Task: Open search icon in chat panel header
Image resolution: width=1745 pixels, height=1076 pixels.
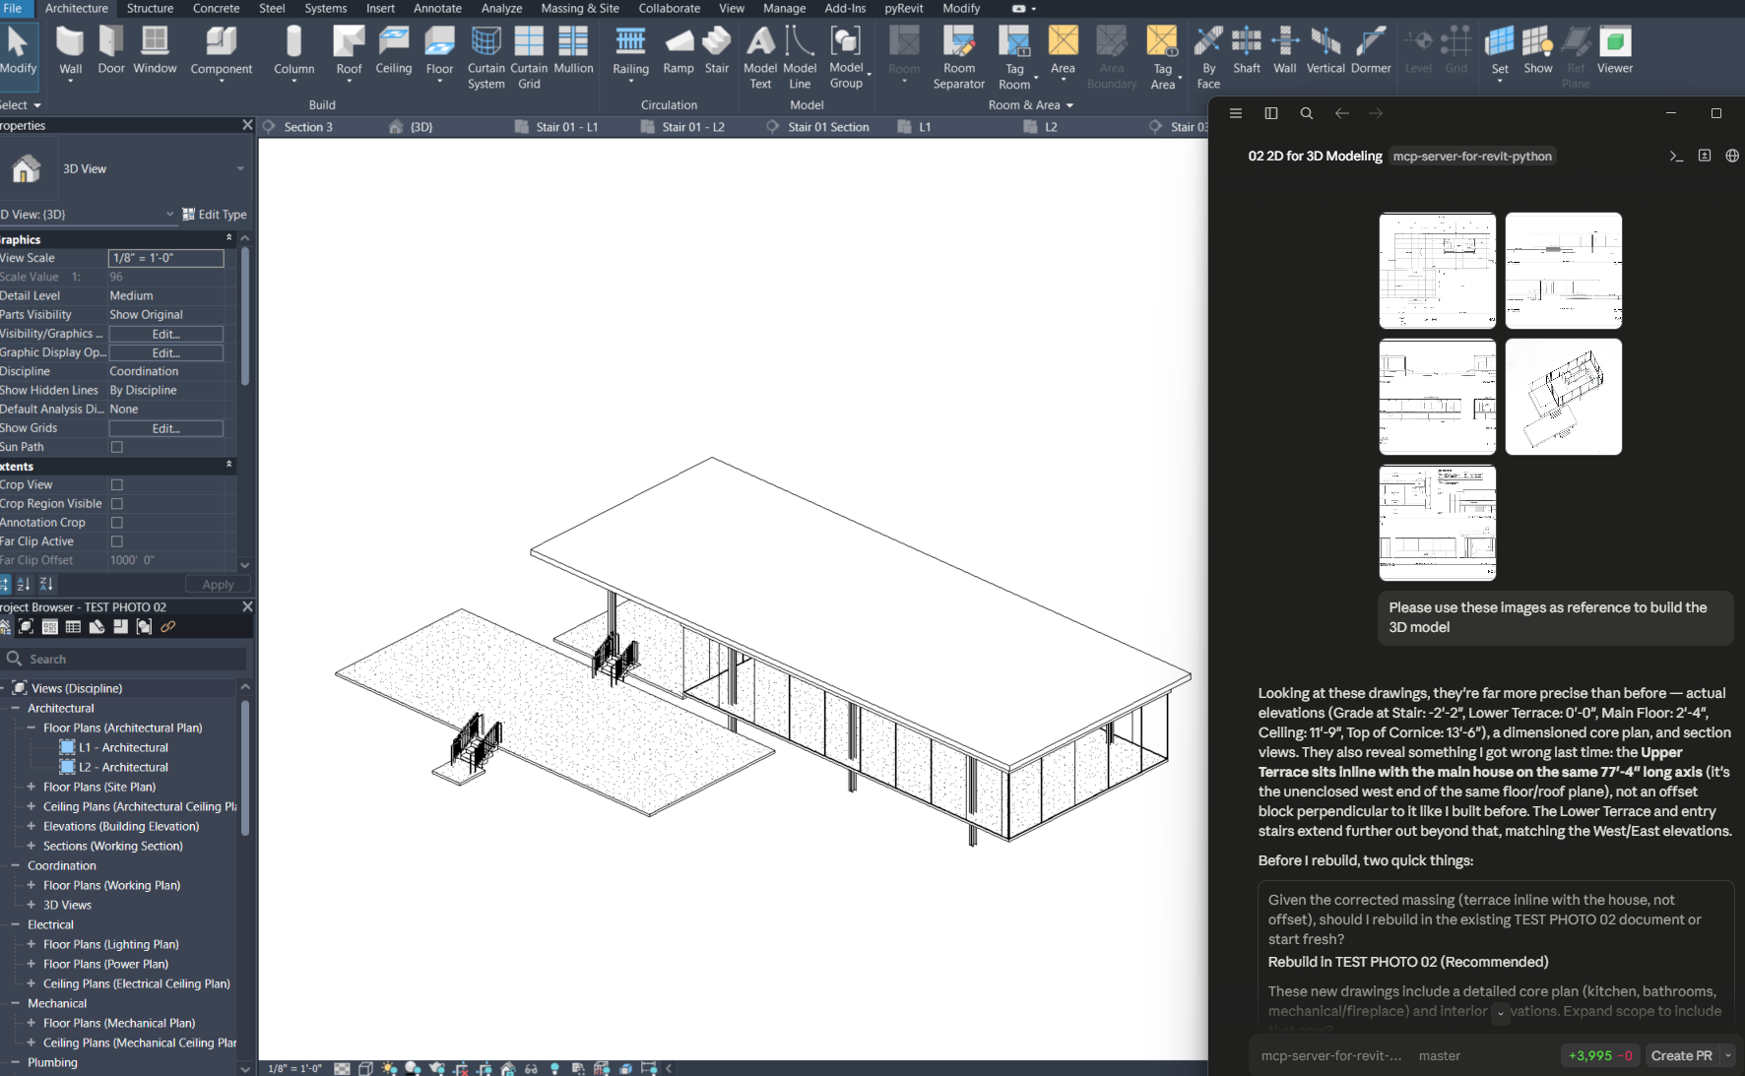Action: 1307,113
